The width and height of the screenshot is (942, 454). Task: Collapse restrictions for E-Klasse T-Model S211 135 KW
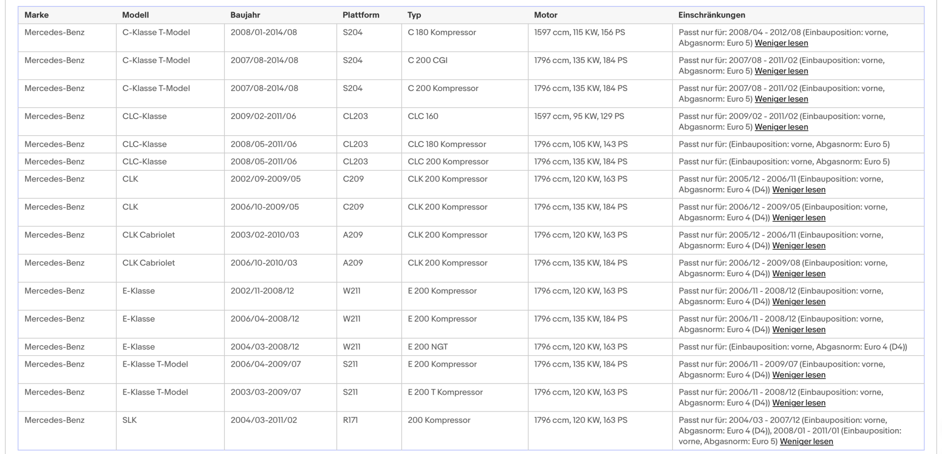[798, 375]
